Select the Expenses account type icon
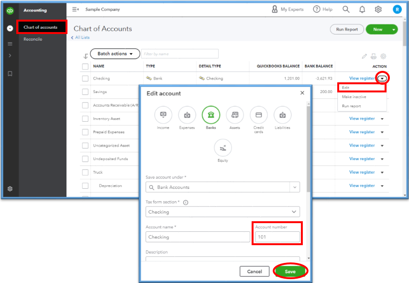 (187, 115)
